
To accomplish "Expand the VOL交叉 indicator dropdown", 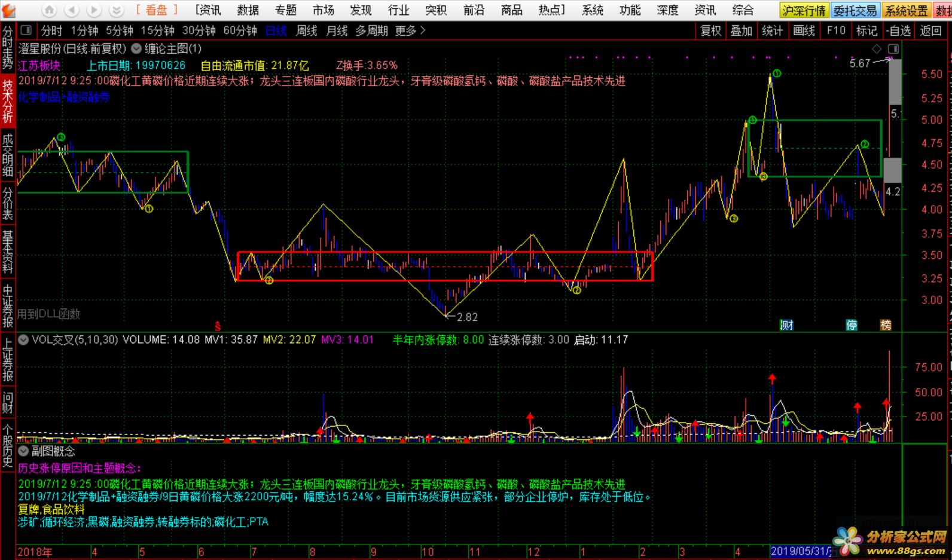I will (23, 339).
